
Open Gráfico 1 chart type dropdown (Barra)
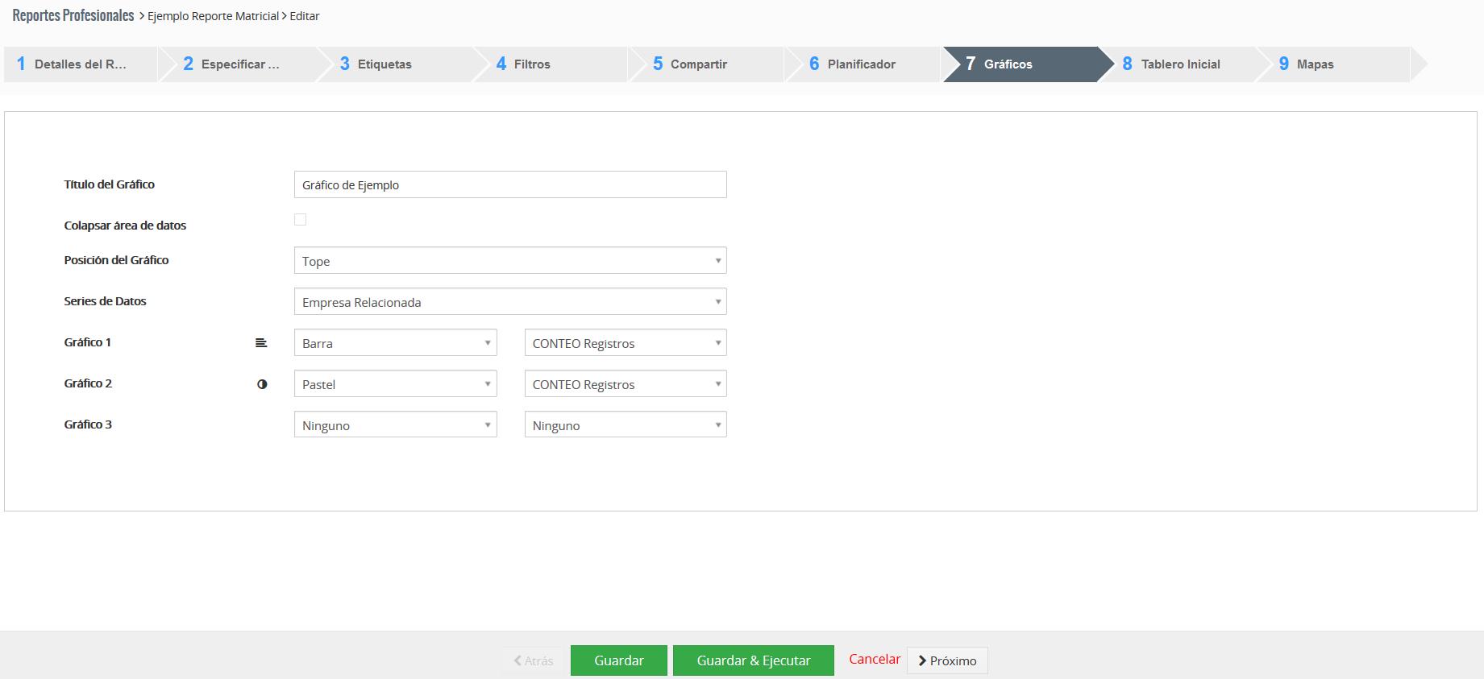click(x=395, y=343)
